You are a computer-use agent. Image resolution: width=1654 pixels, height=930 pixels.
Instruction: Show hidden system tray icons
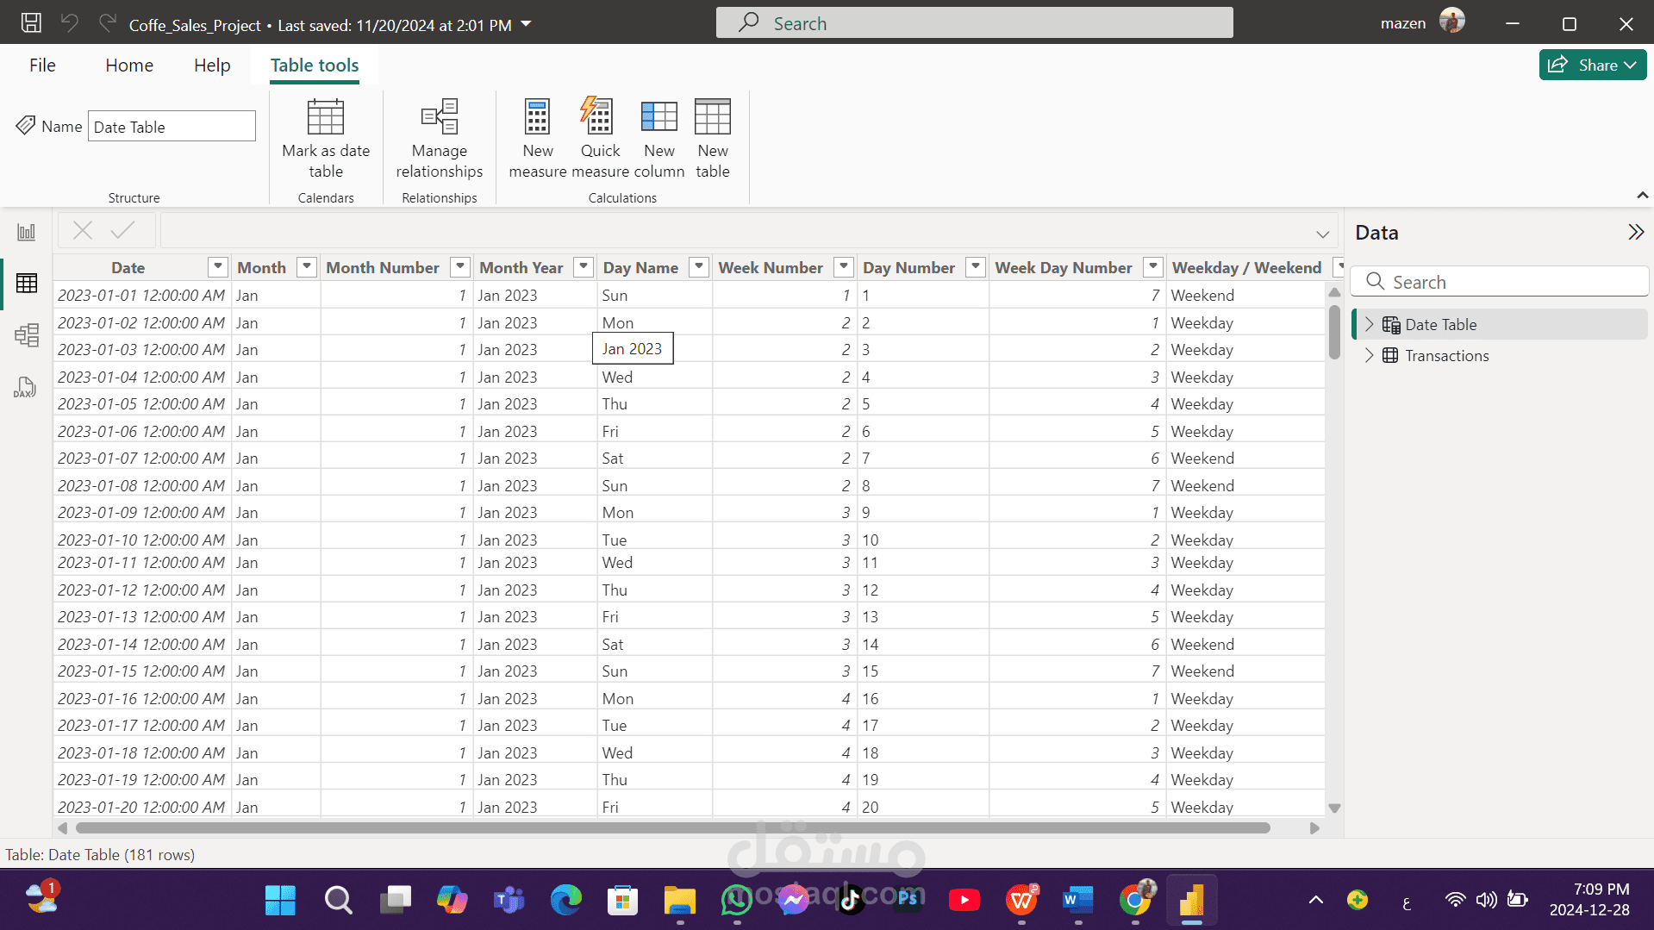pos(1316,901)
